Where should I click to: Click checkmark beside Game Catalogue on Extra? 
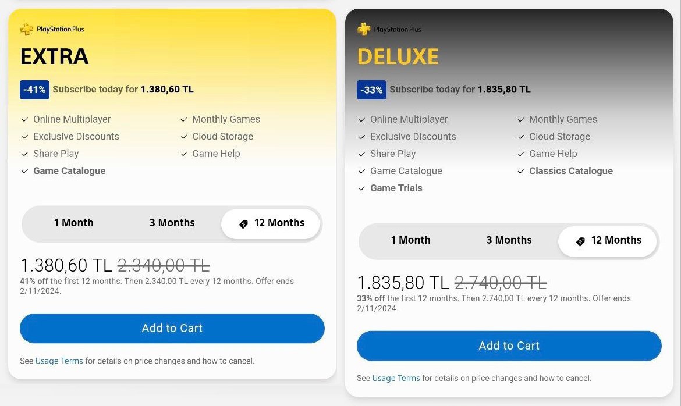(25, 171)
